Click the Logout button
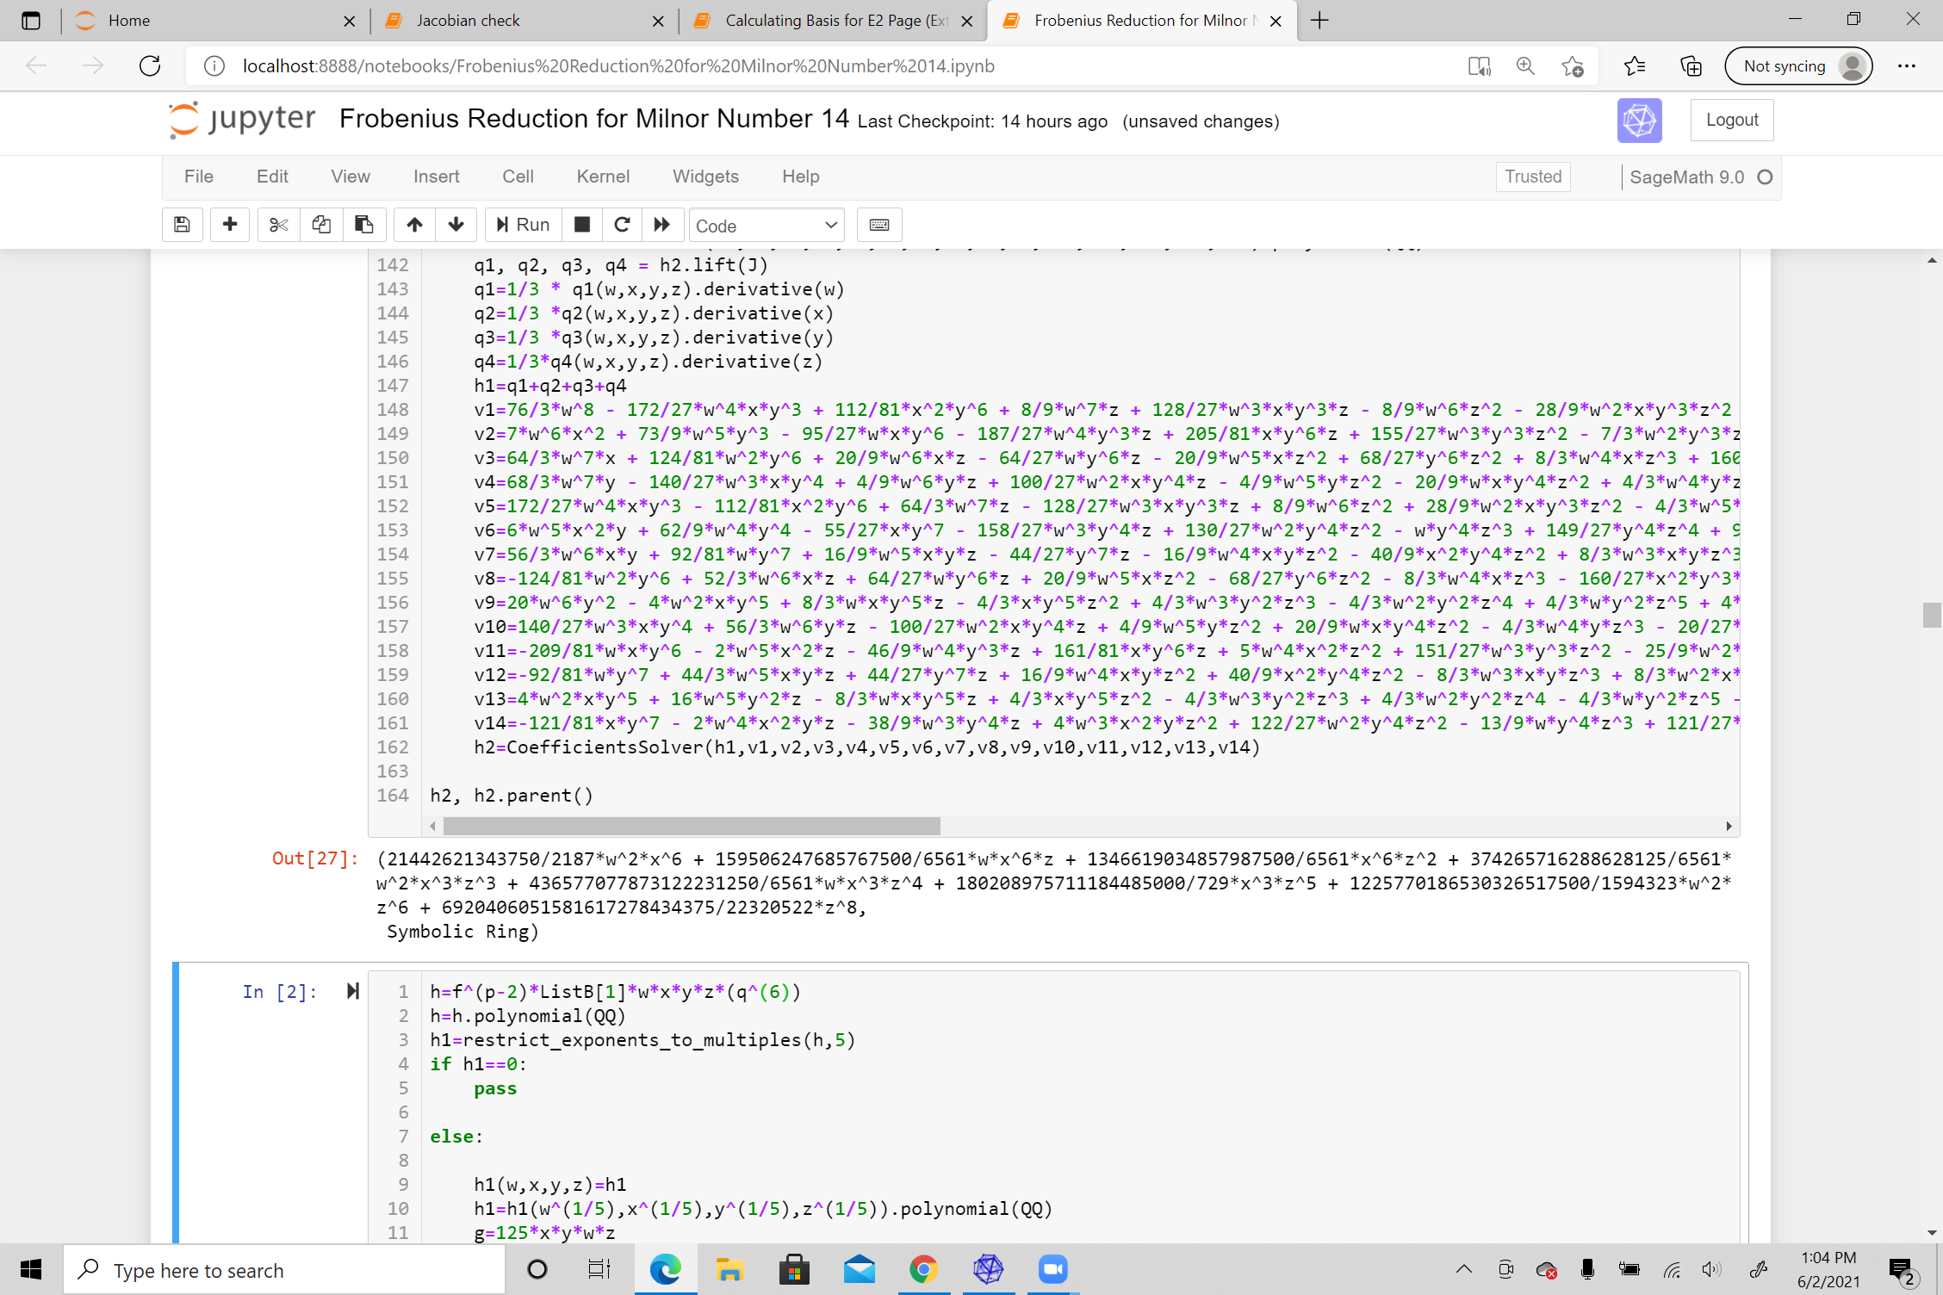1943x1295 pixels. click(1731, 120)
